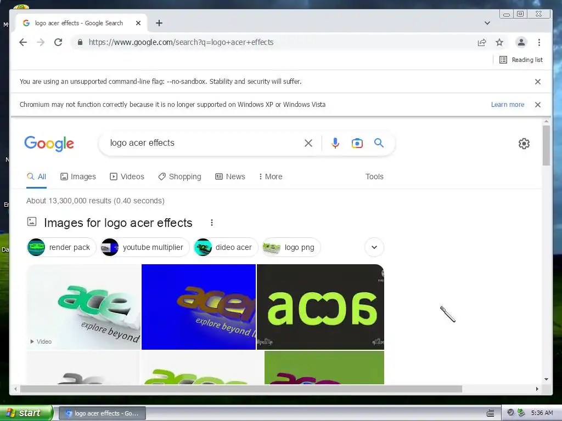Screen dimensions: 562x421
Task: Open the blue background acer thumbnail
Action: (199, 307)
